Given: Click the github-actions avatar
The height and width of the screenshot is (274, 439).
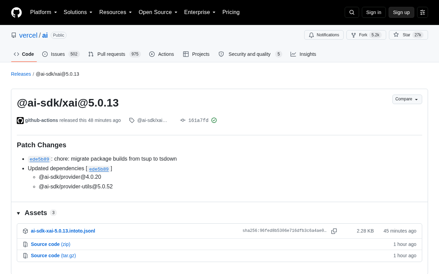Looking at the screenshot, I should [20, 121].
